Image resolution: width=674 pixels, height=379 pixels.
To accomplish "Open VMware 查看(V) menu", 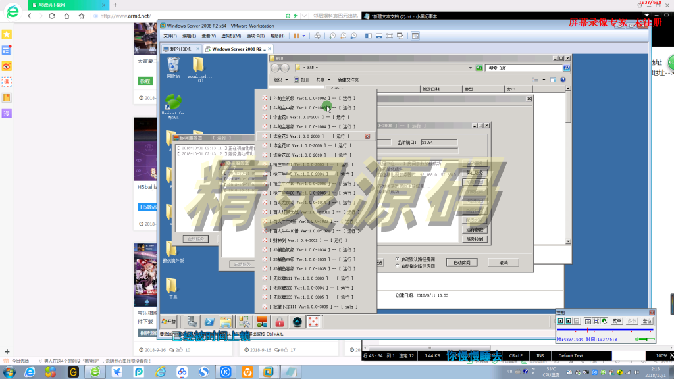I will pyautogui.click(x=209, y=36).
